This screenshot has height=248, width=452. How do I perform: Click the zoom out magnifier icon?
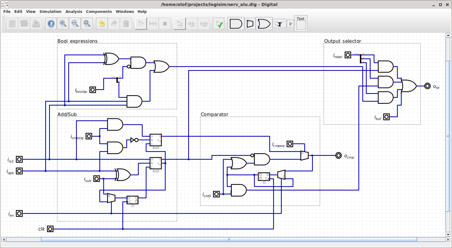point(75,24)
